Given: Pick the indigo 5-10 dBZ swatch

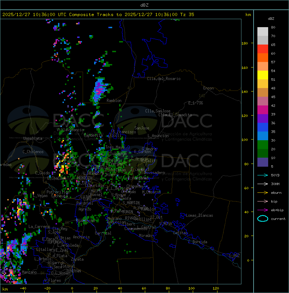Looking at the screenshot, I should (x=263, y=162).
